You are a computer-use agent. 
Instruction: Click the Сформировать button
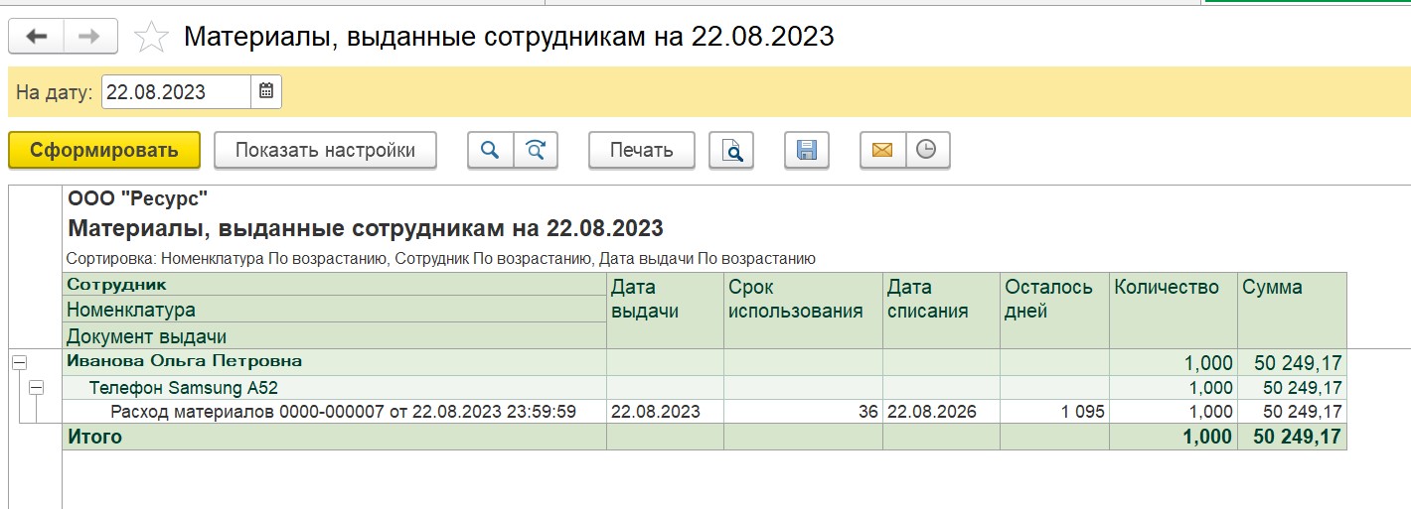(104, 150)
